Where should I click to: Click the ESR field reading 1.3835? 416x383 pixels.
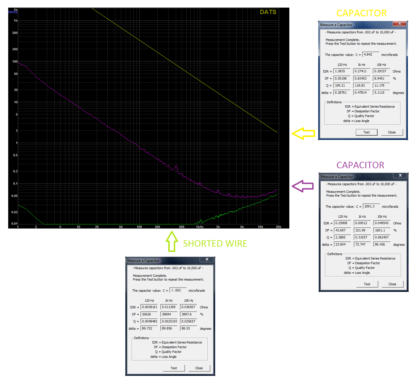coord(342,71)
